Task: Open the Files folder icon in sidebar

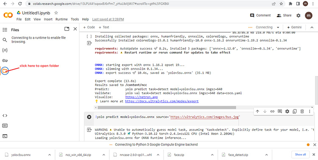Action: [5, 70]
